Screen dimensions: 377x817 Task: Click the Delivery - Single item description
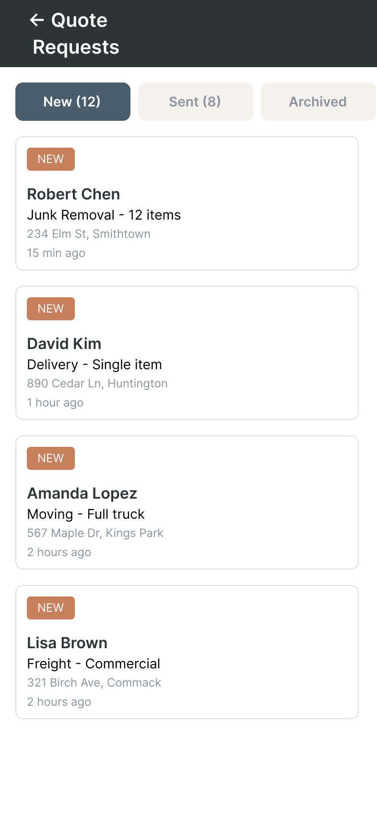[94, 364]
